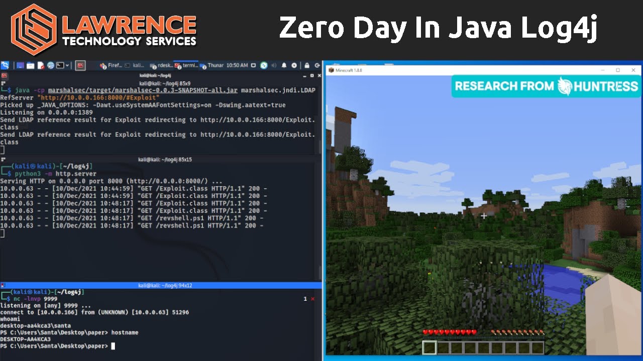Switch to the rdesktop taskbar window
Image resolution: width=643 pixels, height=361 pixels.
161,65
